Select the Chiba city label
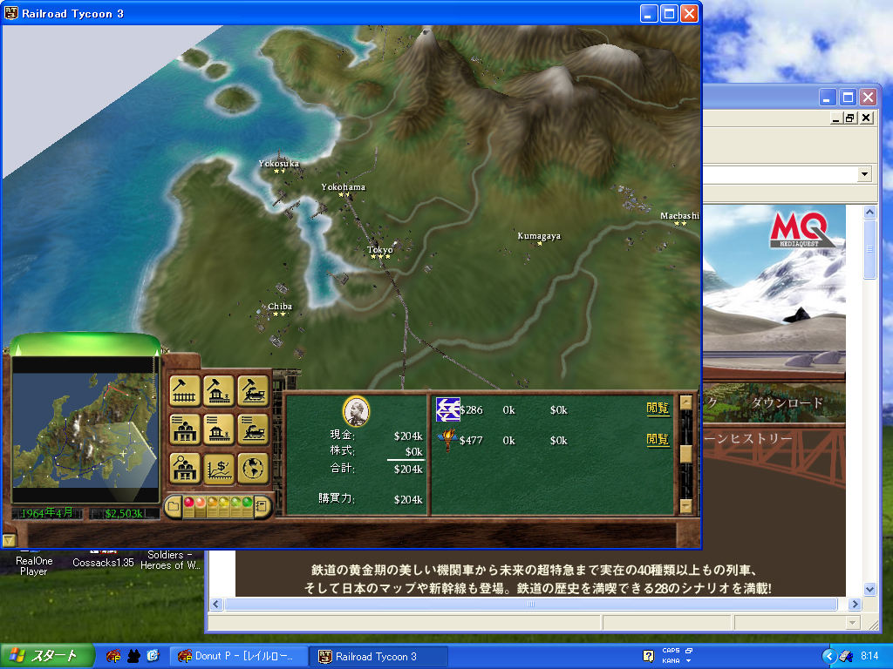The width and height of the screenshot is (893, 669). tap(280, 306)
